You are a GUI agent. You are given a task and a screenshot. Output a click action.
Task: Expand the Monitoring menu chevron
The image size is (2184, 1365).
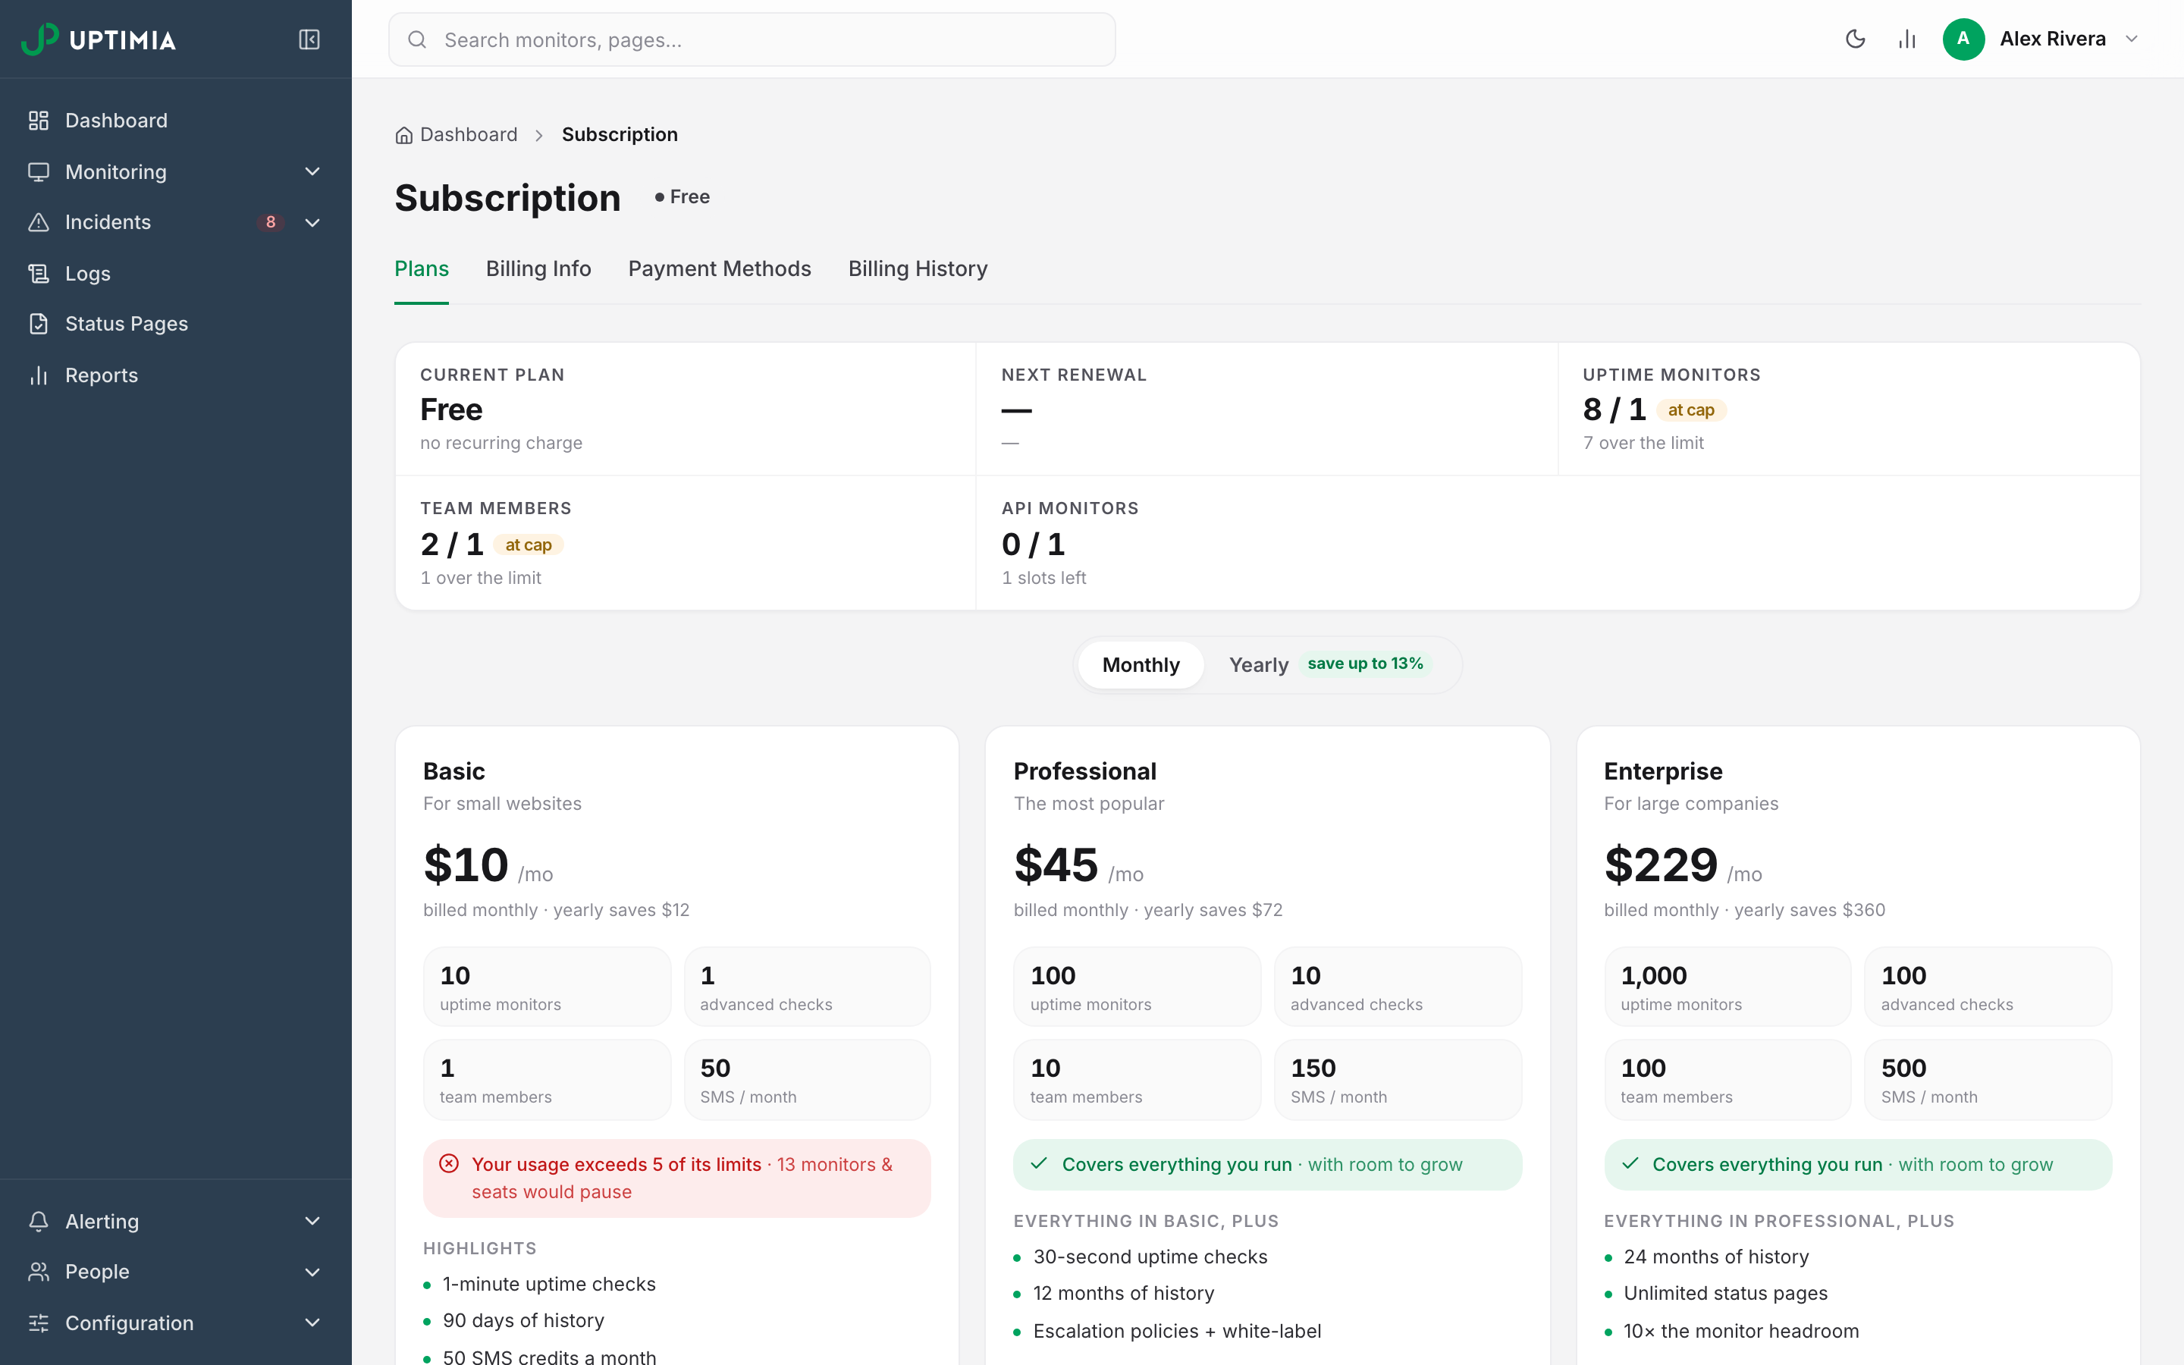(x=312, y=171)
